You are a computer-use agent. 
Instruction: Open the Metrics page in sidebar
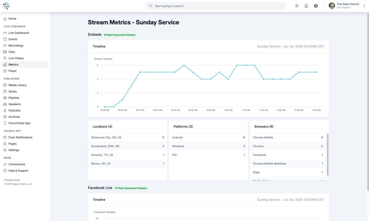[x=13, y=65]
